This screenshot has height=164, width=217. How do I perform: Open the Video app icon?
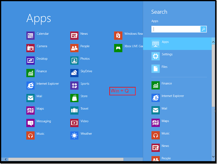tap(74, 123)
